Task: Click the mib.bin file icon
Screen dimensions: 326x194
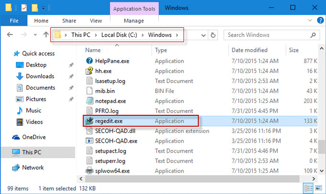Action: tap(89, 91)
